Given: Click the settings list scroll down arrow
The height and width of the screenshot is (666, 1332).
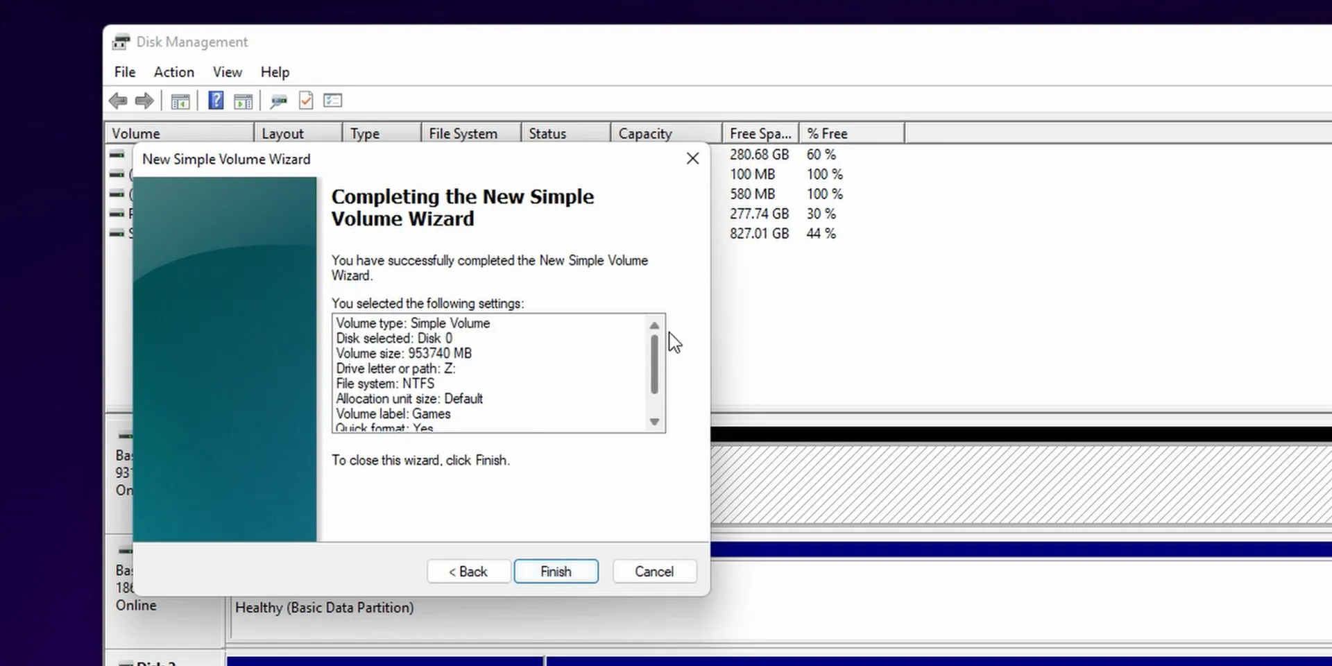Looking at the screenshot, I should tap(654, 422).
